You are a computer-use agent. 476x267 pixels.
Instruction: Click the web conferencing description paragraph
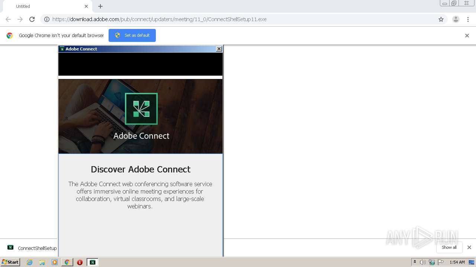[140, 195]
